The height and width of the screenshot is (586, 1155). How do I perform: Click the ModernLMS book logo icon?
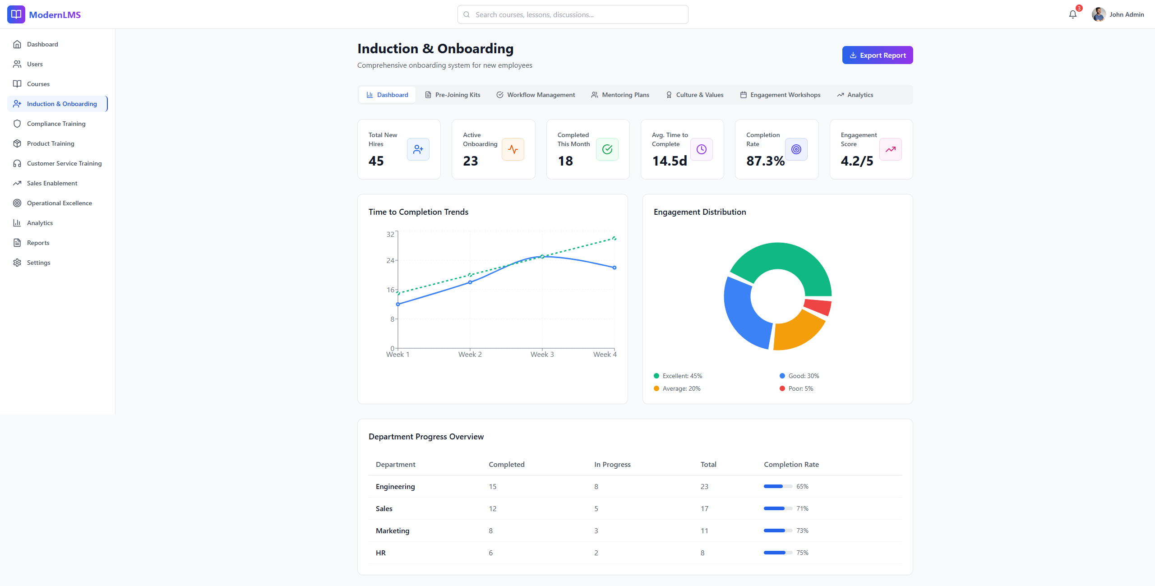(16, 14)
